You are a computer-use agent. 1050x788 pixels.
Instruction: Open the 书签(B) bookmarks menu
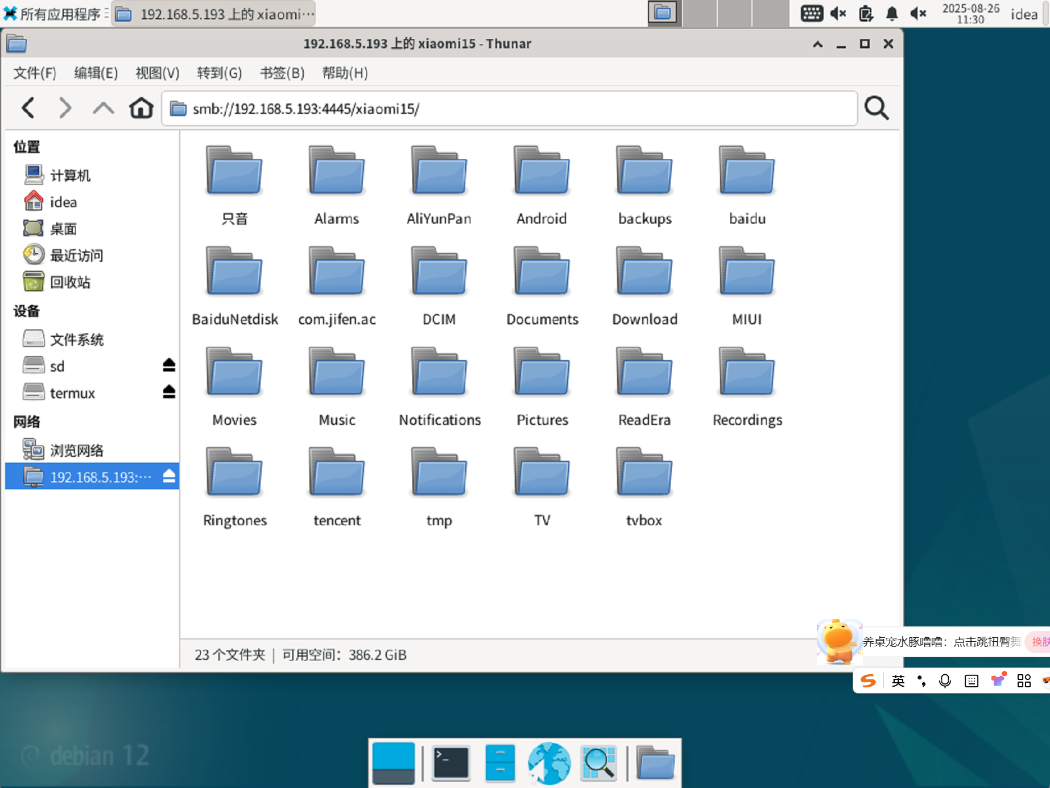point(282,73)
